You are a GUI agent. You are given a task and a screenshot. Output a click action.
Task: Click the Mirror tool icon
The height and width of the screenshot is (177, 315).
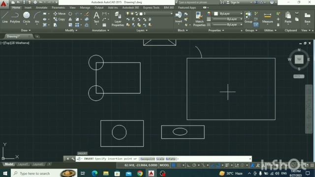click(x=70, y=19)
